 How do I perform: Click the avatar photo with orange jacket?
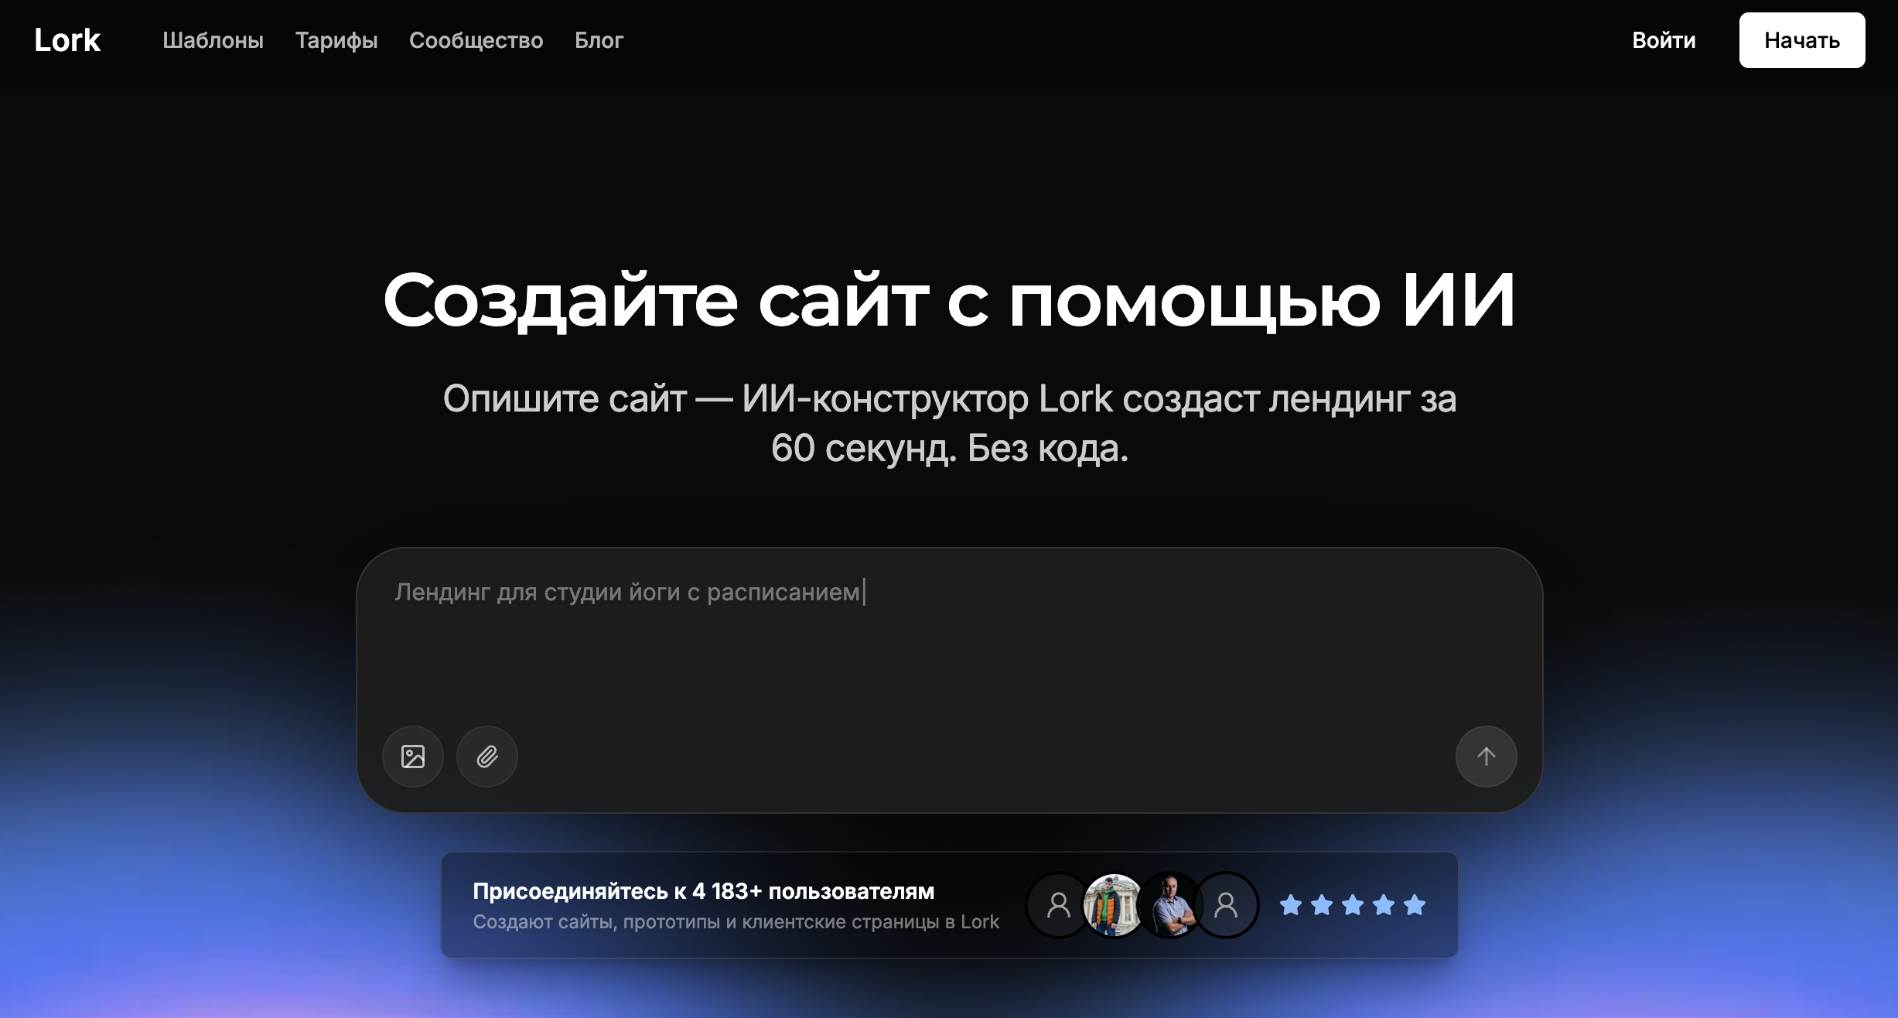pyautogui.click(x=1114, y=905)
